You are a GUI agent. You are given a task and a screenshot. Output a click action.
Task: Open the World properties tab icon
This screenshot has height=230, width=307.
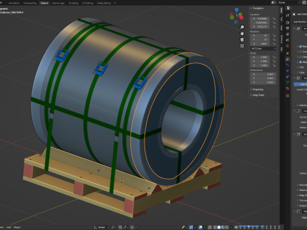pyautogui.click(x=288, y=46)
